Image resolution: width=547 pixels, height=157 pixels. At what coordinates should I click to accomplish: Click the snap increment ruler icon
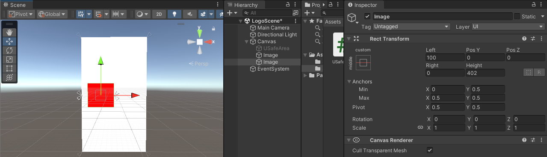click(x=116, y=14)
